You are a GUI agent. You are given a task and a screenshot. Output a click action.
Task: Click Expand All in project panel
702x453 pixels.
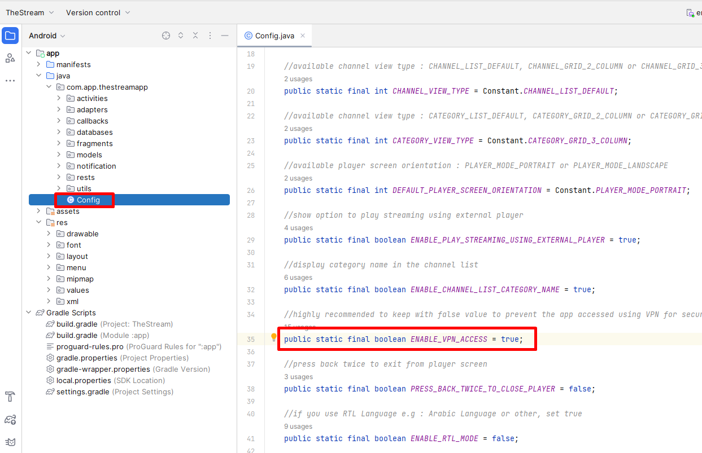click(181, 36)
